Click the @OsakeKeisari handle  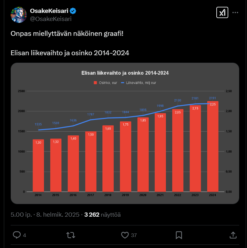coord(50,19)
